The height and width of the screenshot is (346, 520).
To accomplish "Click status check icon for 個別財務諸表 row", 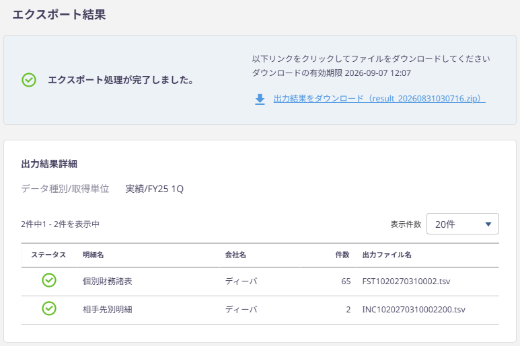I will point(49,280).
